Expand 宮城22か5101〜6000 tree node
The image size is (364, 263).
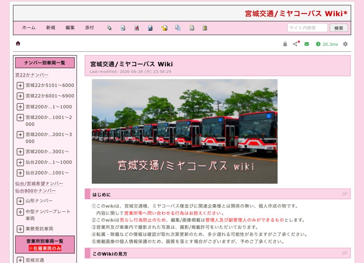pyautogui.click(x=20, y=86)
